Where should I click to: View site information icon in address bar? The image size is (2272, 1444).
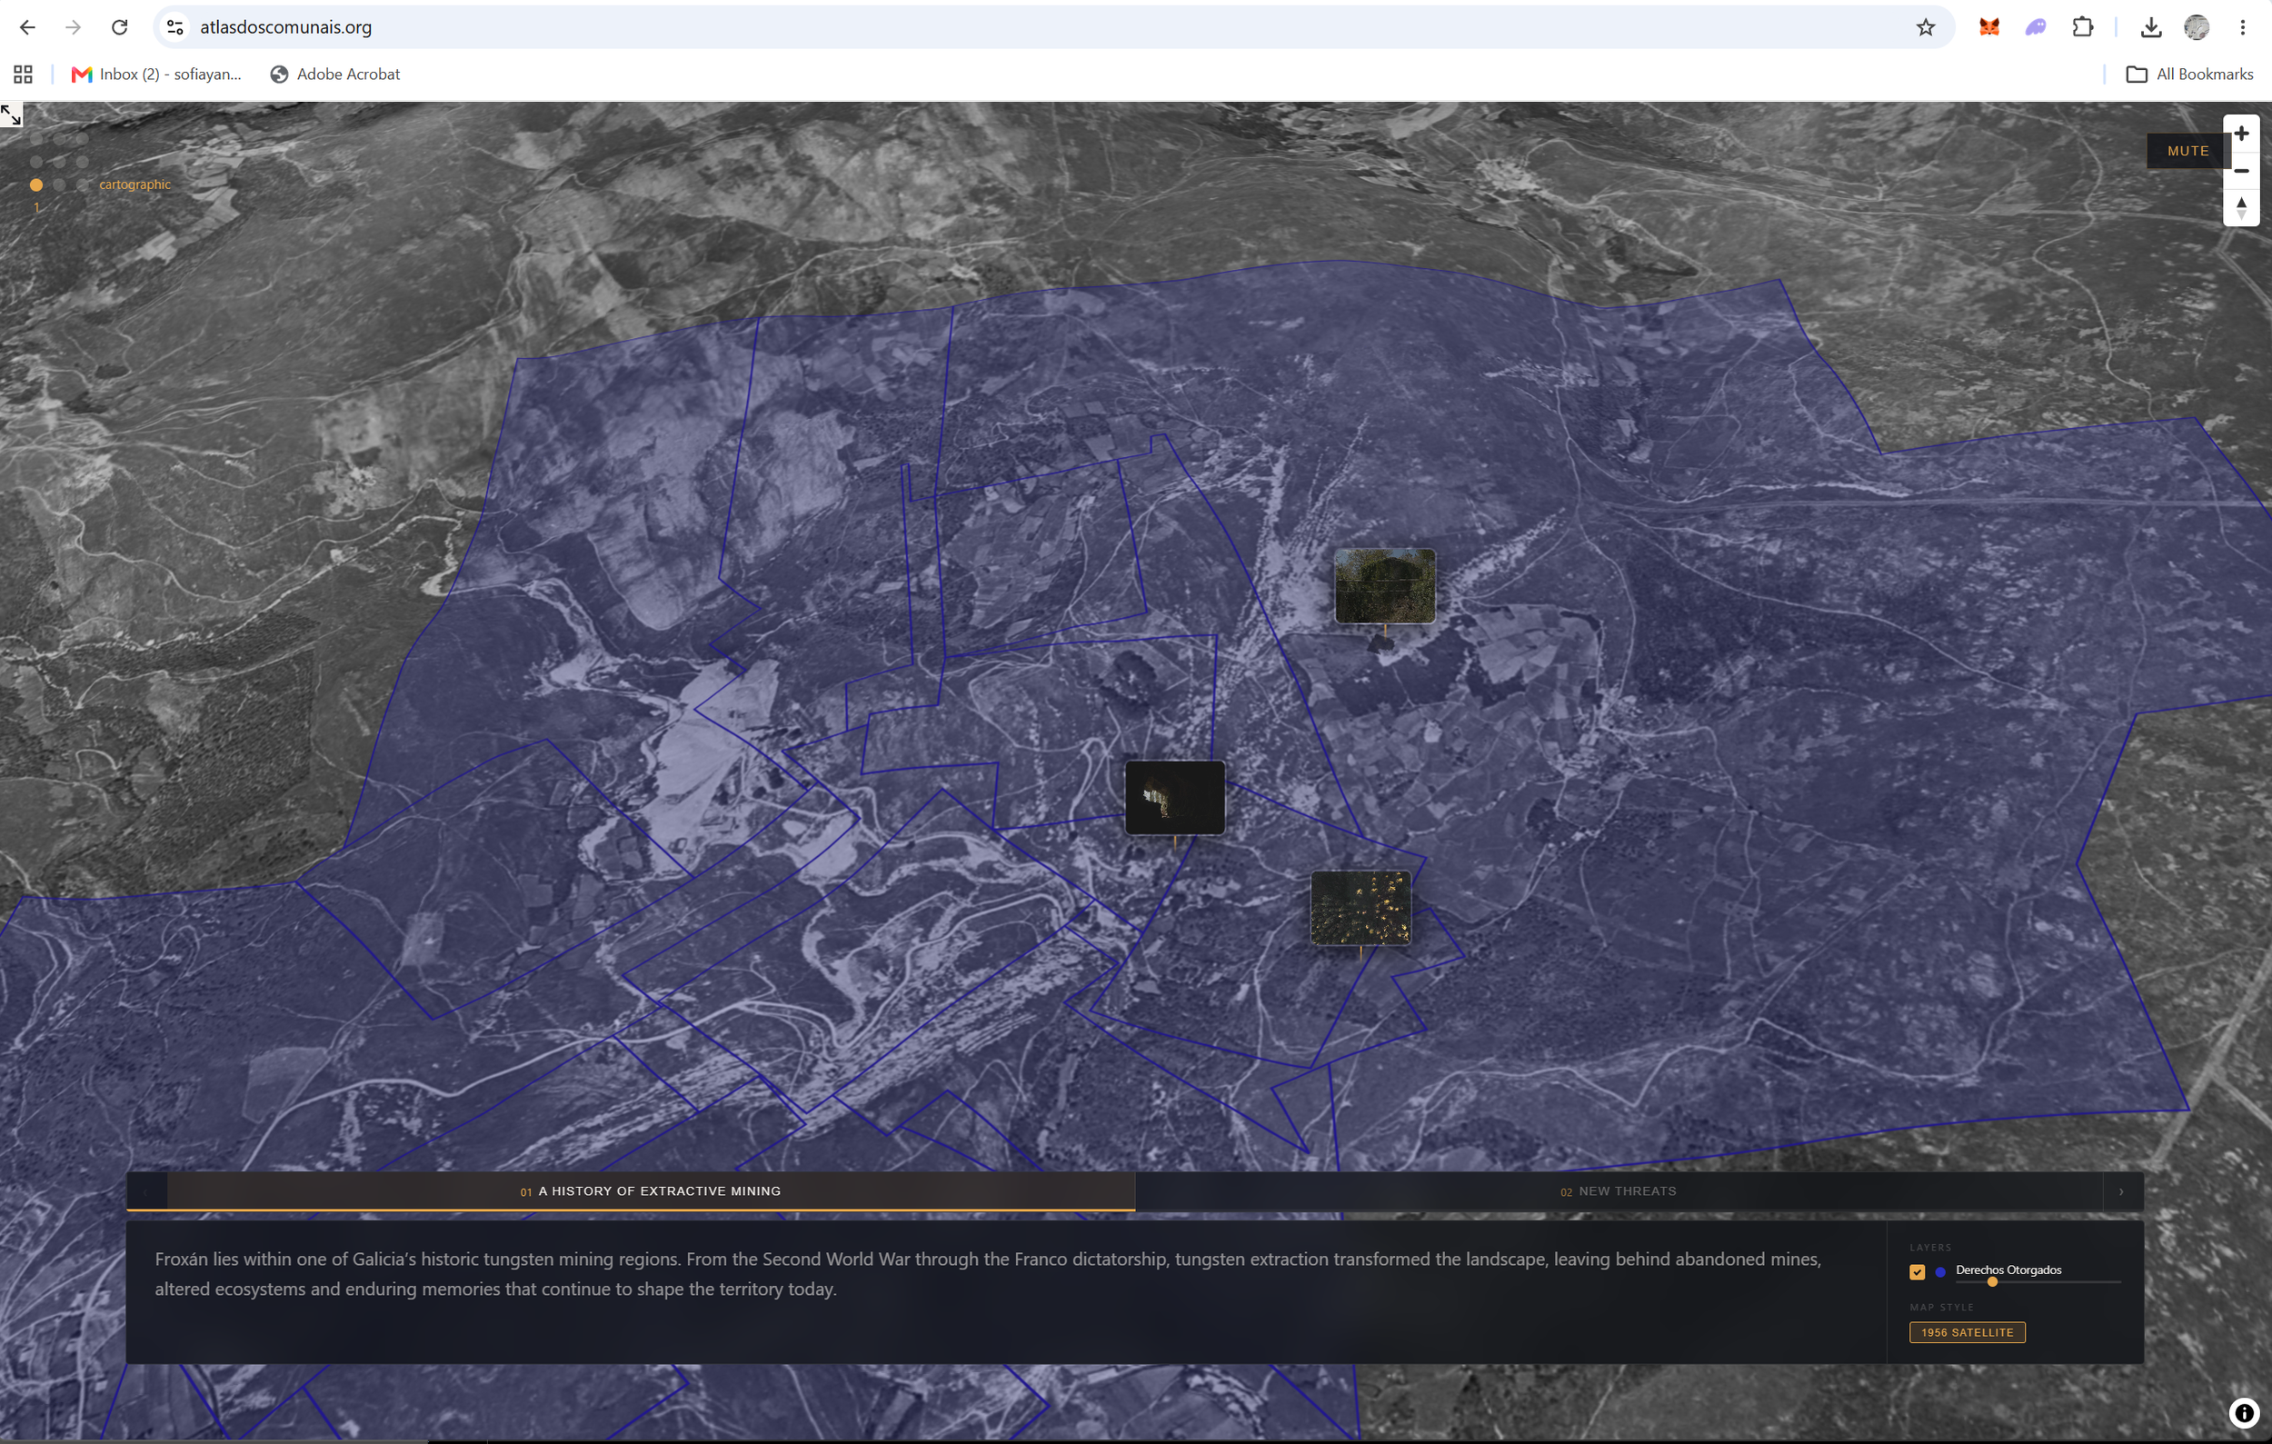175,27
